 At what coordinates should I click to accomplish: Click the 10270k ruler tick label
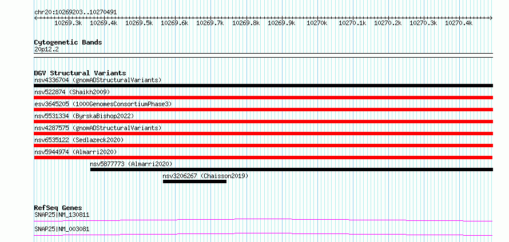click(x=317, y=23)
